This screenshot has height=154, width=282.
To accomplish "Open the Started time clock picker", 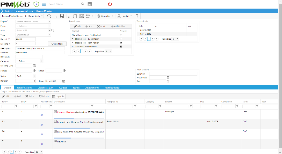I will (34, 71).
